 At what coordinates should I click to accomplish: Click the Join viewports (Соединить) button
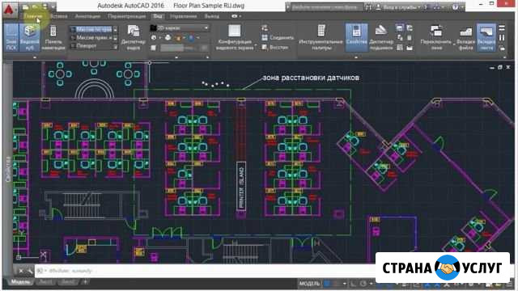[x=278, y=38]
